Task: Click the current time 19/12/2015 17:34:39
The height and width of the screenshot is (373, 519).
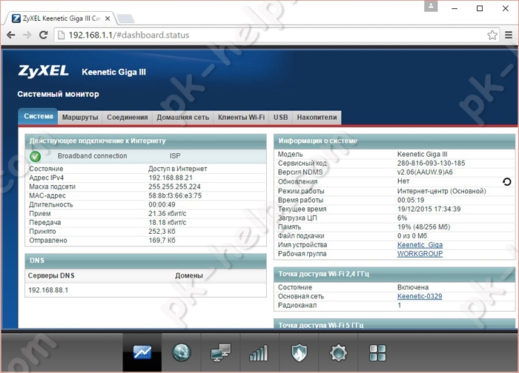Action: pos(429,209)
